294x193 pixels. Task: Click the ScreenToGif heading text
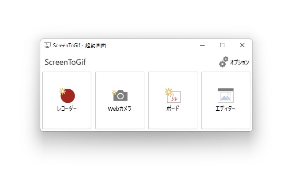(65, 62)
